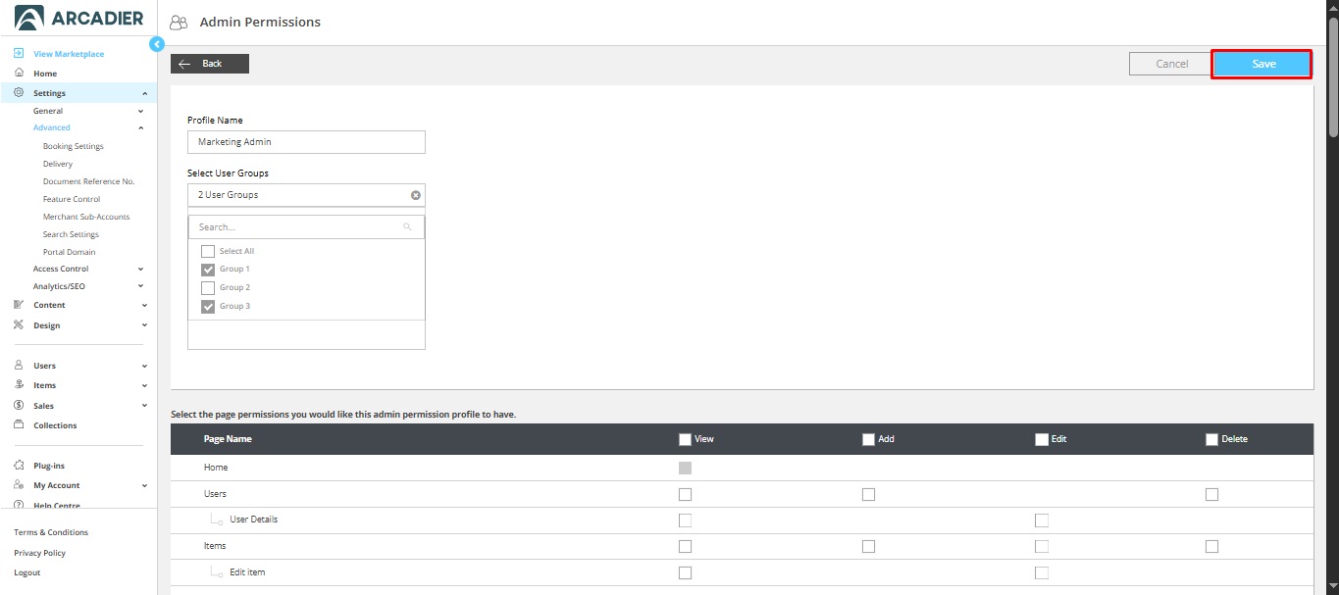Click the Design tools icon
Image resolution: width=1339 pixels, height=595 pixels.
(19, 325)
